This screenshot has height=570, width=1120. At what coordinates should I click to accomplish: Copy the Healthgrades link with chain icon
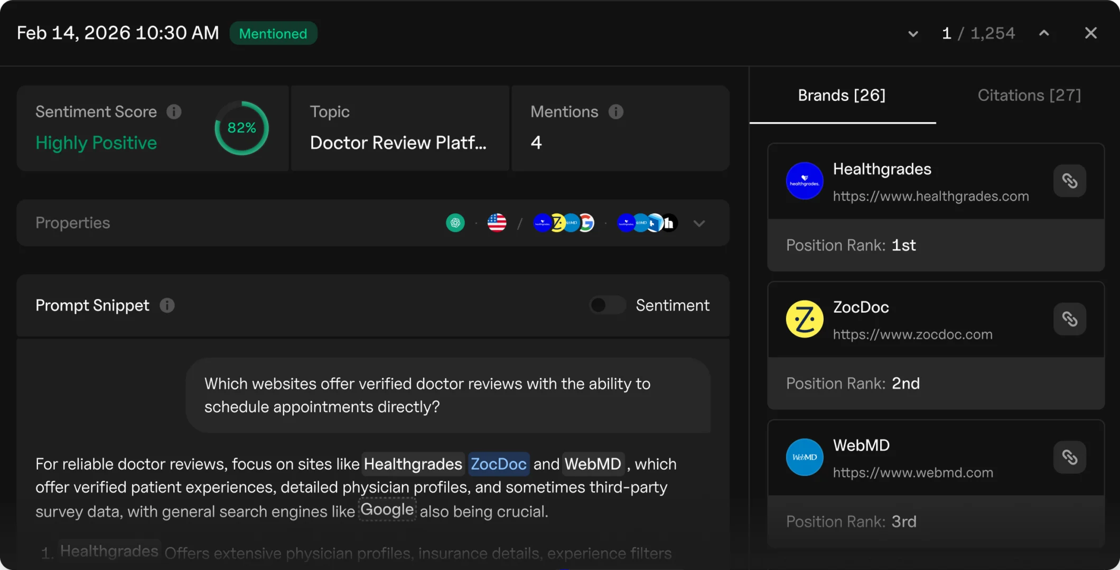point(1069,181)
